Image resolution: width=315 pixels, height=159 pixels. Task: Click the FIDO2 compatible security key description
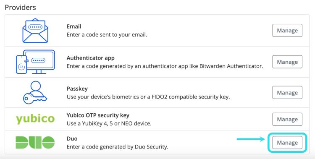[x=148, y=97]
